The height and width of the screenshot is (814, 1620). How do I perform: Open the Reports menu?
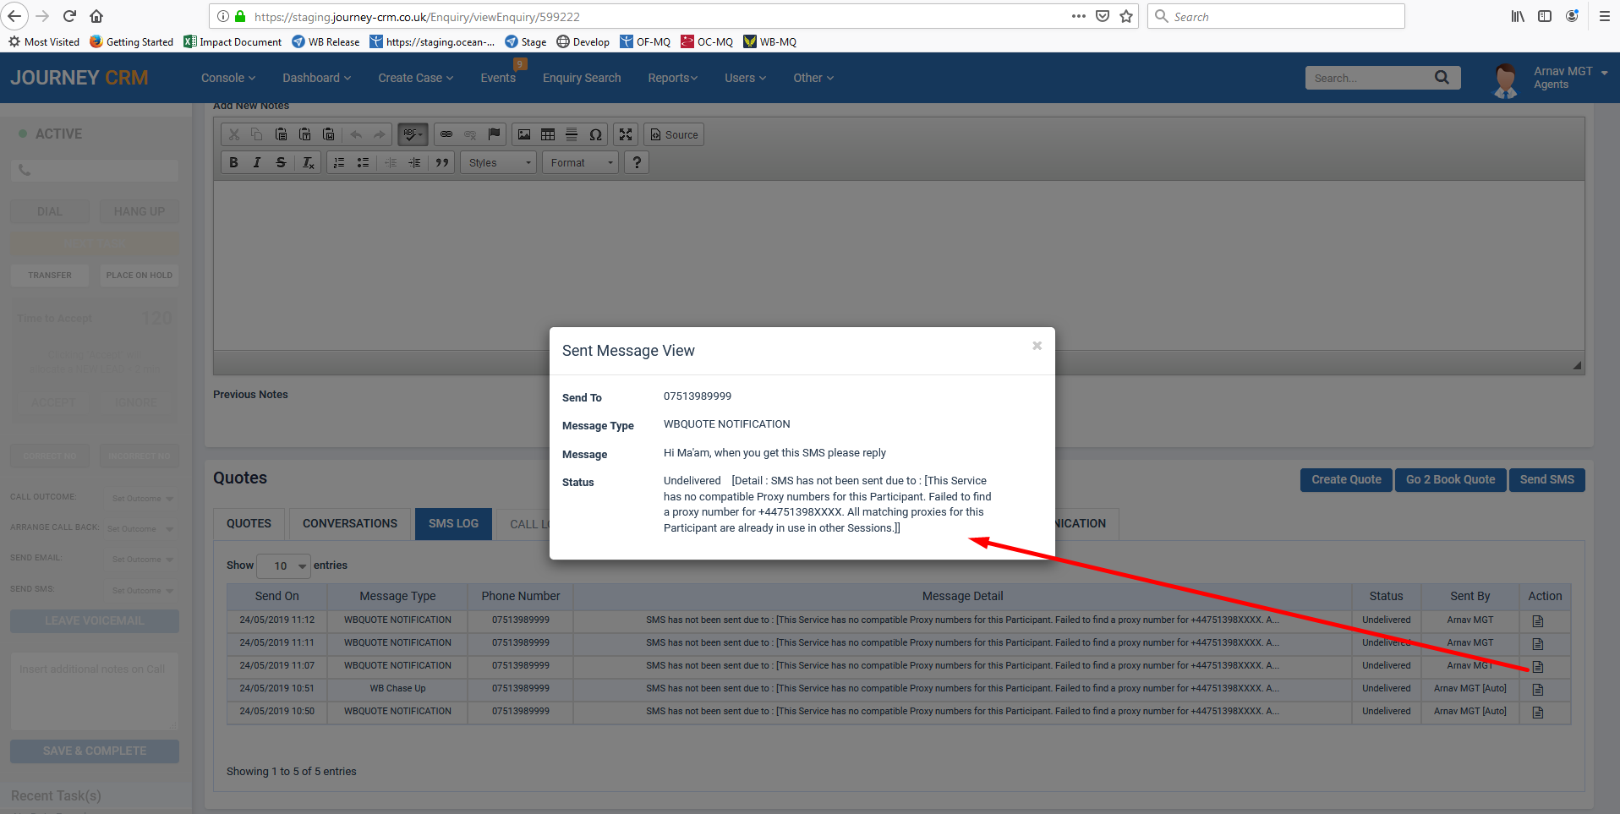(x=673, y=78)
